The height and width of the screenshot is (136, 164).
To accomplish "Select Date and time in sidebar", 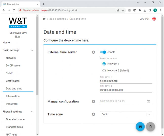I will click(14, 89).
